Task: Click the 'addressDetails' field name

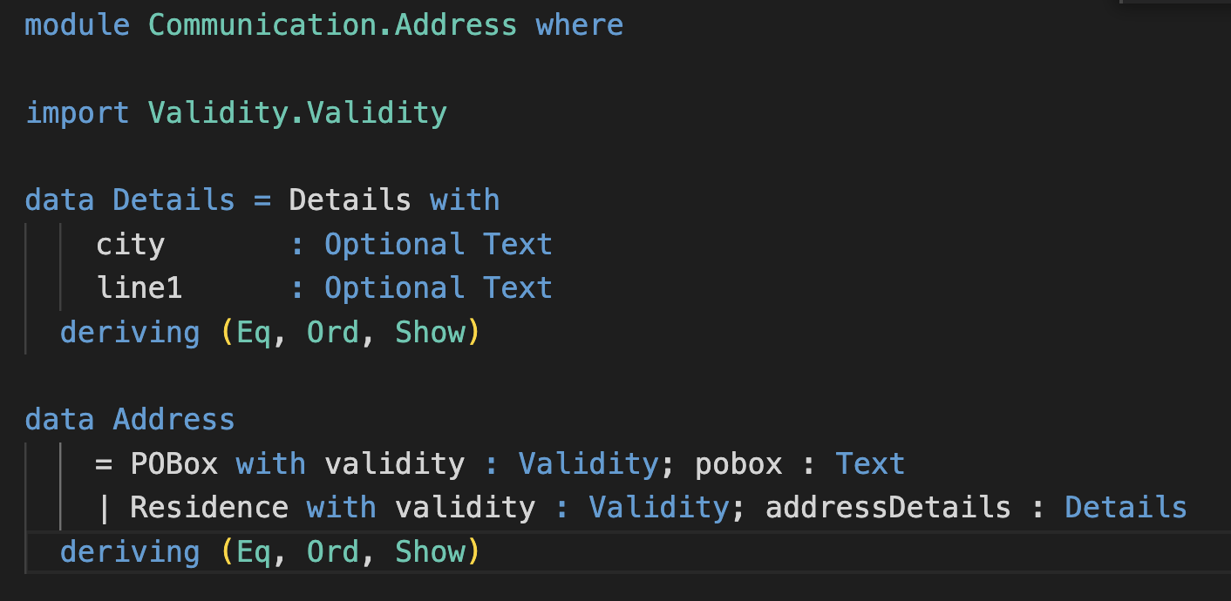Action: tap(888, 508)
